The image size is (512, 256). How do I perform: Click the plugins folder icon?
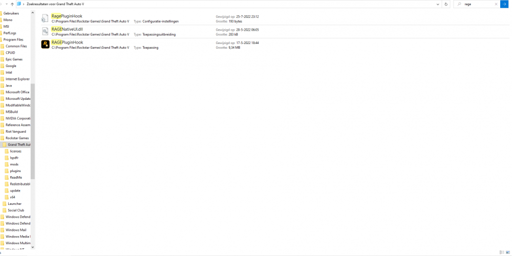(7, 171)
